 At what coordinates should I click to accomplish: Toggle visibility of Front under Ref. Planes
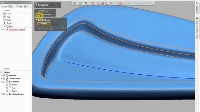[x=7, y=85]
